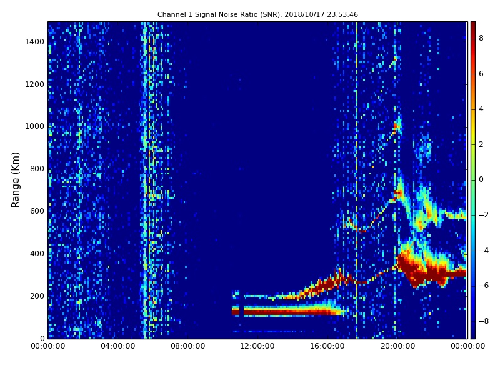
Task: Click the colorbar label −2
Action: (x=483, y=215)
